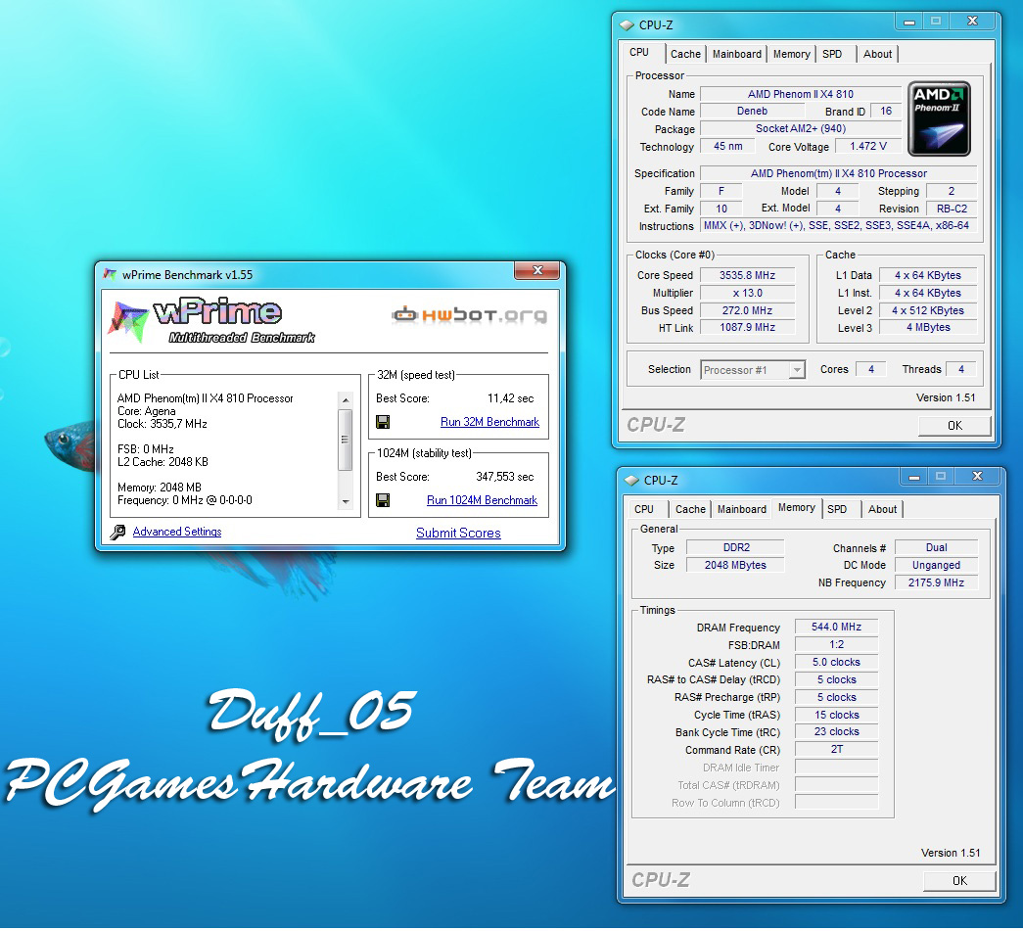Click the Level 2 value 4 x 512 KBytes
This screenshot has width=1023, height=931.
[x=928, y=310]
